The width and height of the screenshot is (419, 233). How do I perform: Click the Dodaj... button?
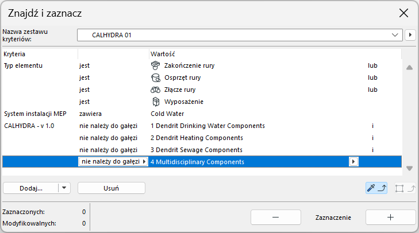coord(31,188)
